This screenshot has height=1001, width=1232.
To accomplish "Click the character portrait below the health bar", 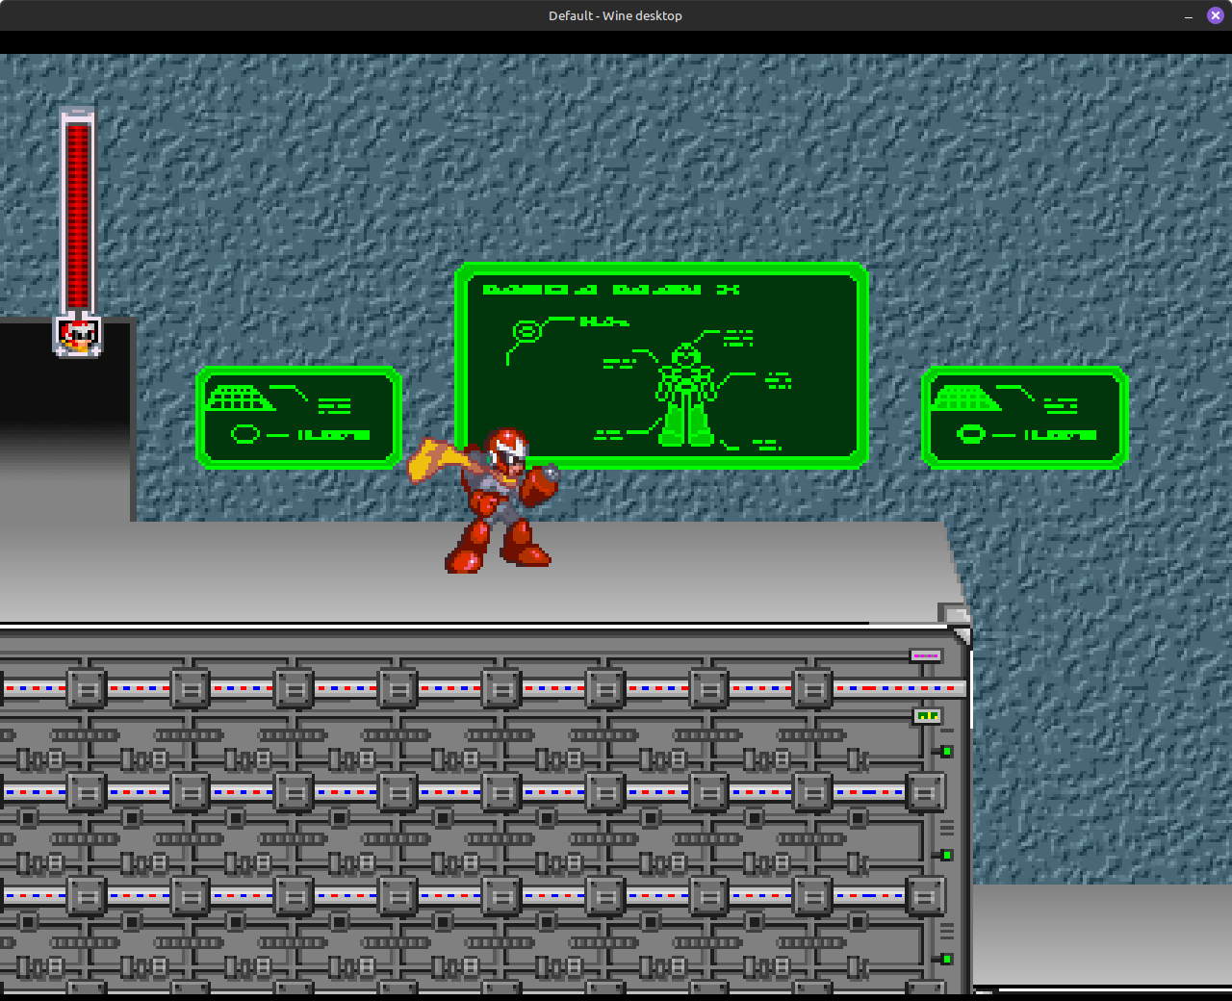I will tap(78, 336).
